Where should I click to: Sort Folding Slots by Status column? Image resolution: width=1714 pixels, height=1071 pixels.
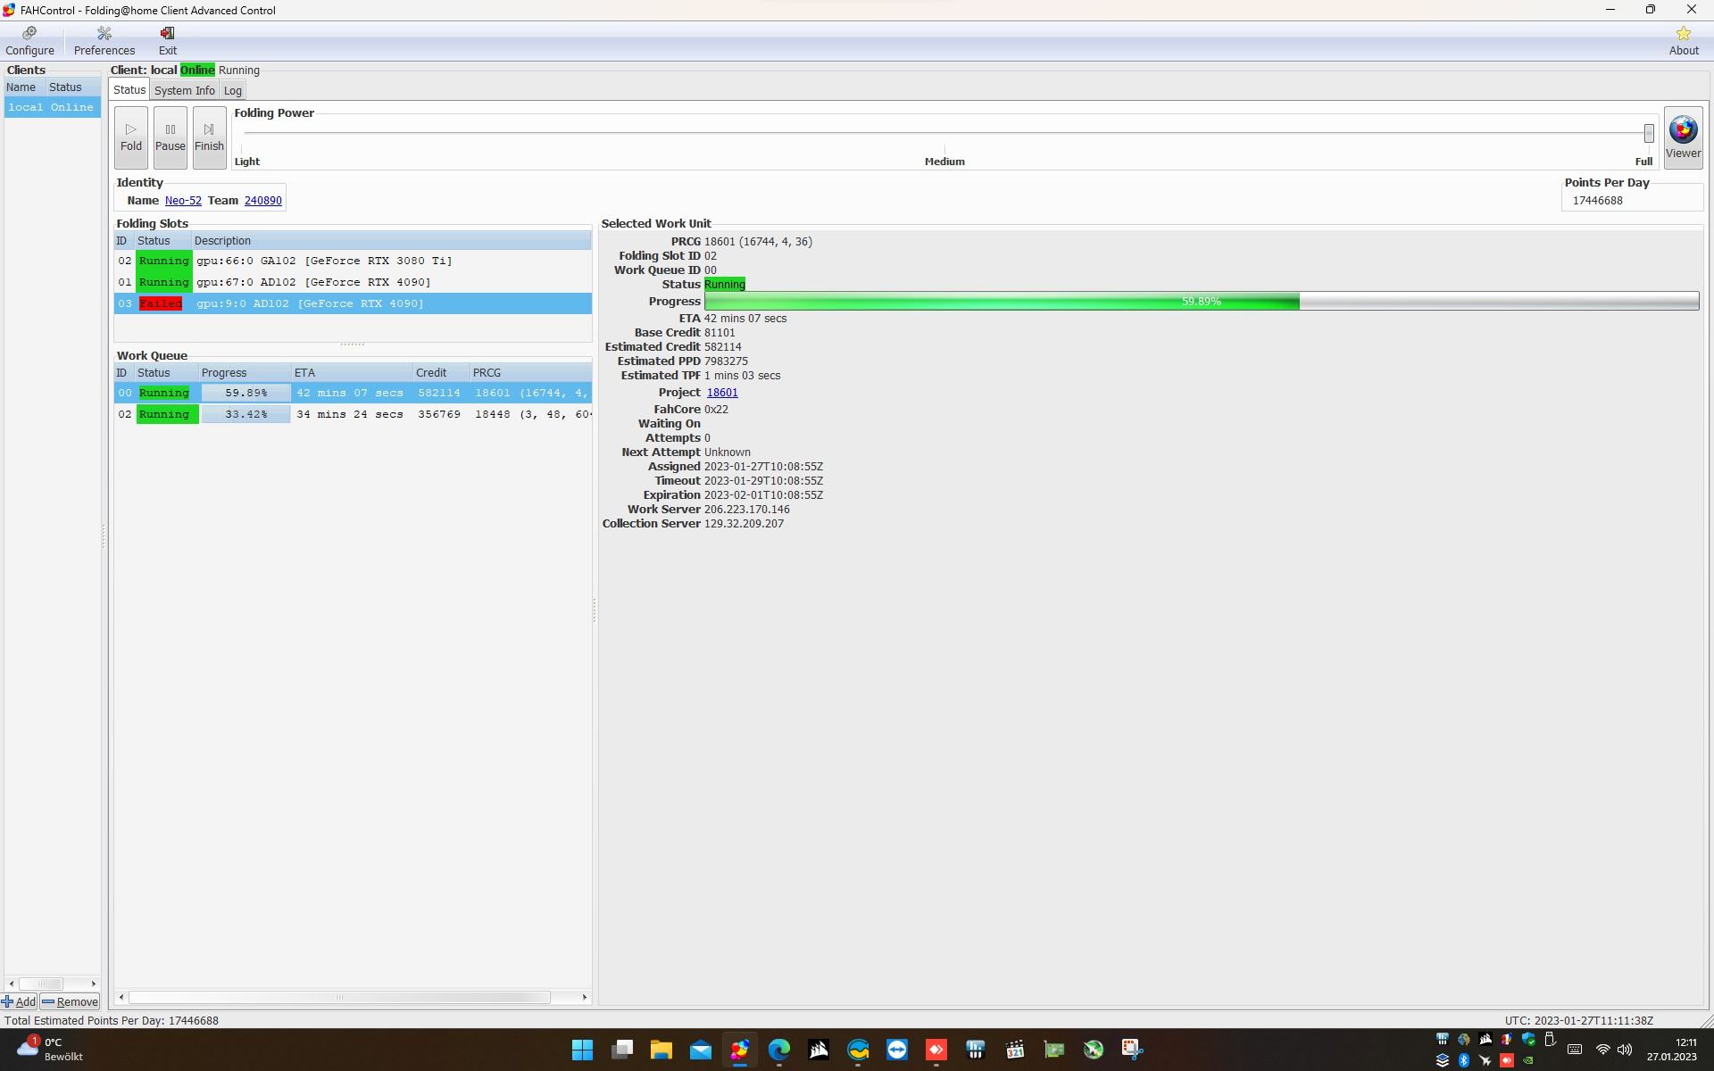pyautogui.click(x=162, y=241)
